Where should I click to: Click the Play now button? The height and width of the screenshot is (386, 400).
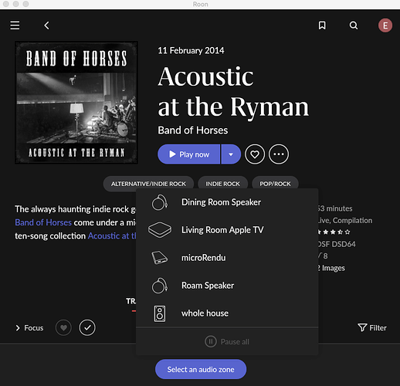click(188, 154)
